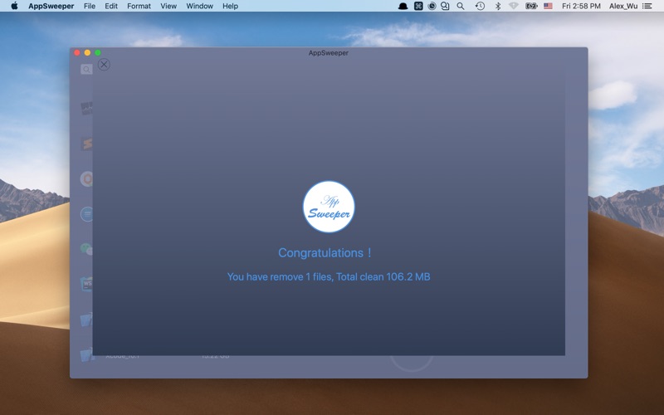
Task: Click the green zoom window button
Action: point(98,52)
